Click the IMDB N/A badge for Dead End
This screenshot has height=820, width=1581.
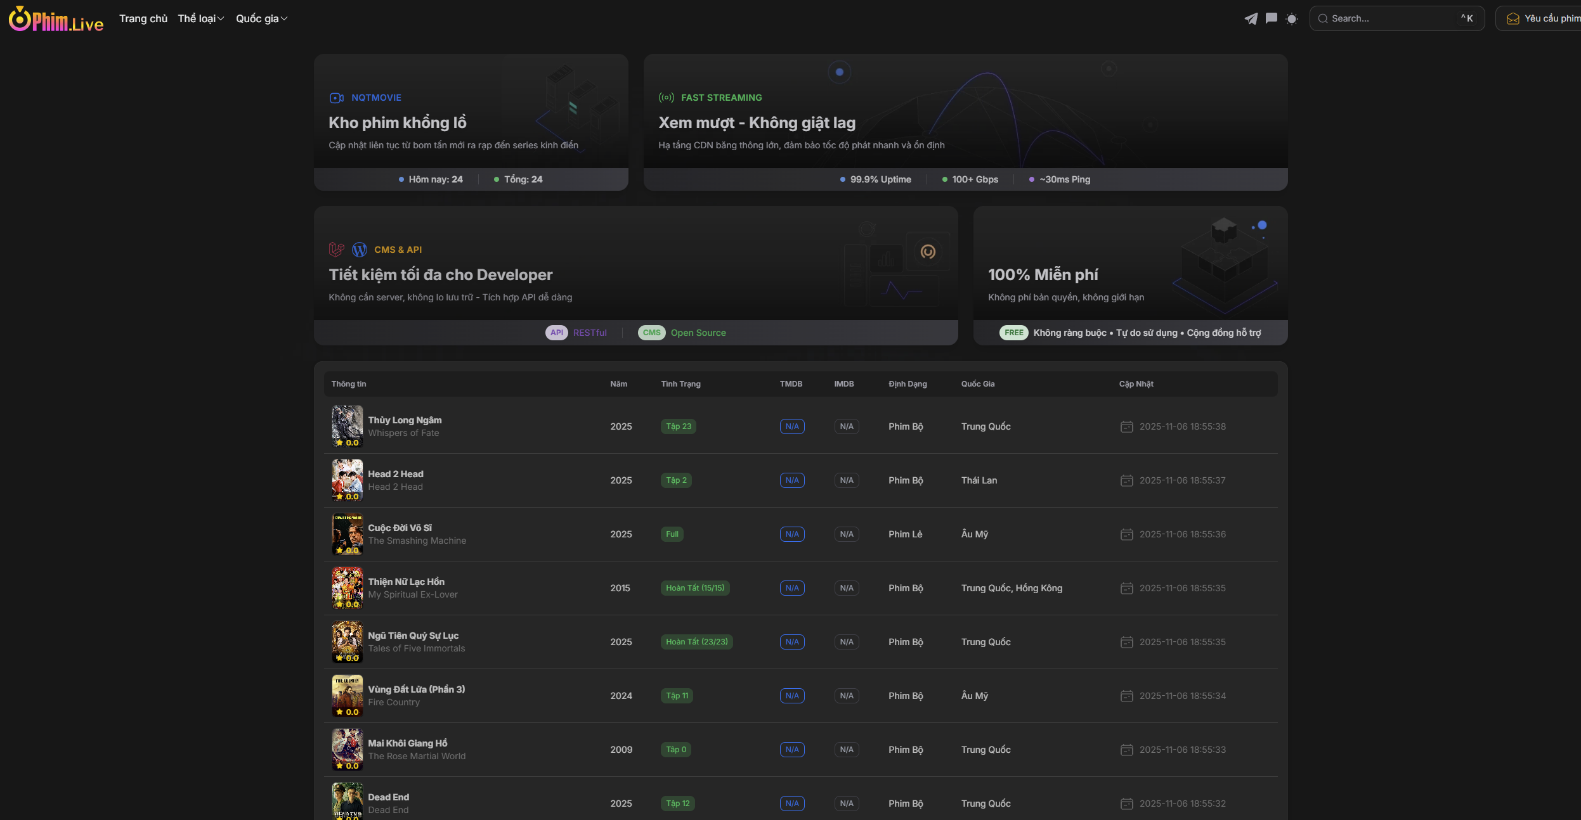pyautogui.click(x=845, y=803)
